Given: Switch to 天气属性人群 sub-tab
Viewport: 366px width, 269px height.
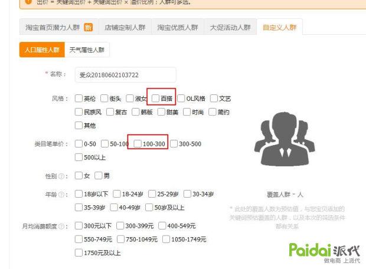Looking at the screenshot, I should (x=87, y=51).
